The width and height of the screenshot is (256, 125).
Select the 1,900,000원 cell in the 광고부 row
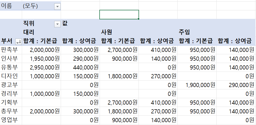(200, 85)
